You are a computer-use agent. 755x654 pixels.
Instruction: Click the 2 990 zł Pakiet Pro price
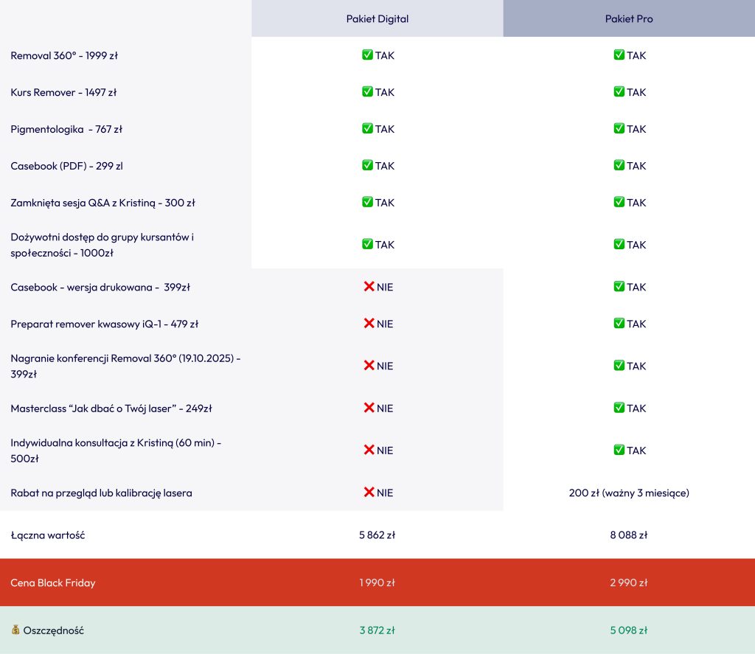point(628,582)
